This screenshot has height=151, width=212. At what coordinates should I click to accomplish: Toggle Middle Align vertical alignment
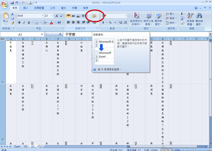(73, 16)
